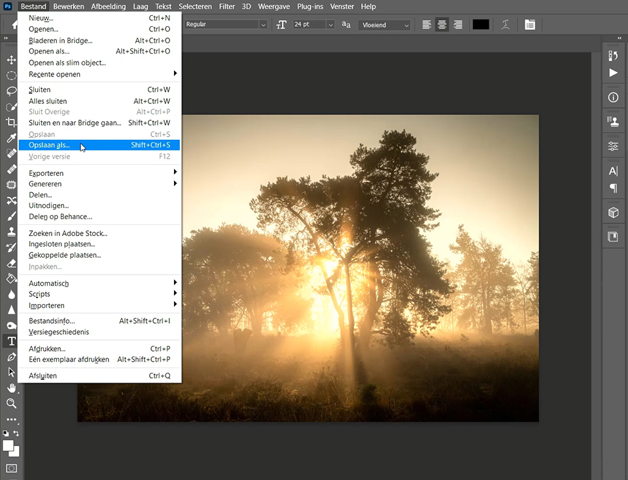This screenshot has height=480, width=628.
Task: Toggle the quick mask mode icon
Action: 11,468
